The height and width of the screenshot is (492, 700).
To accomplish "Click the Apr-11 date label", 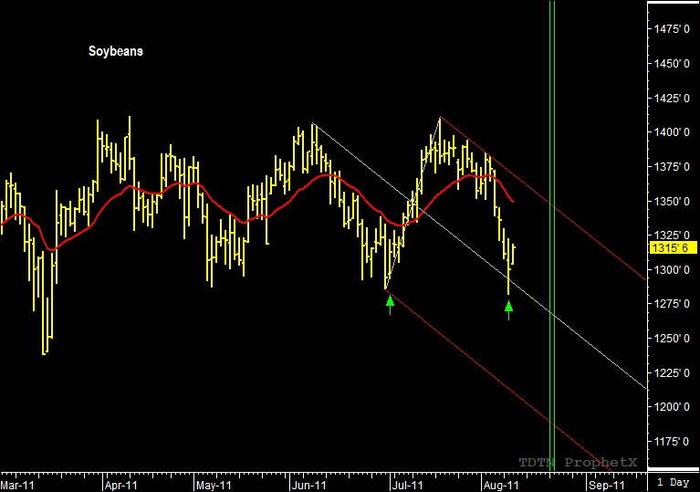I will 121,486.
